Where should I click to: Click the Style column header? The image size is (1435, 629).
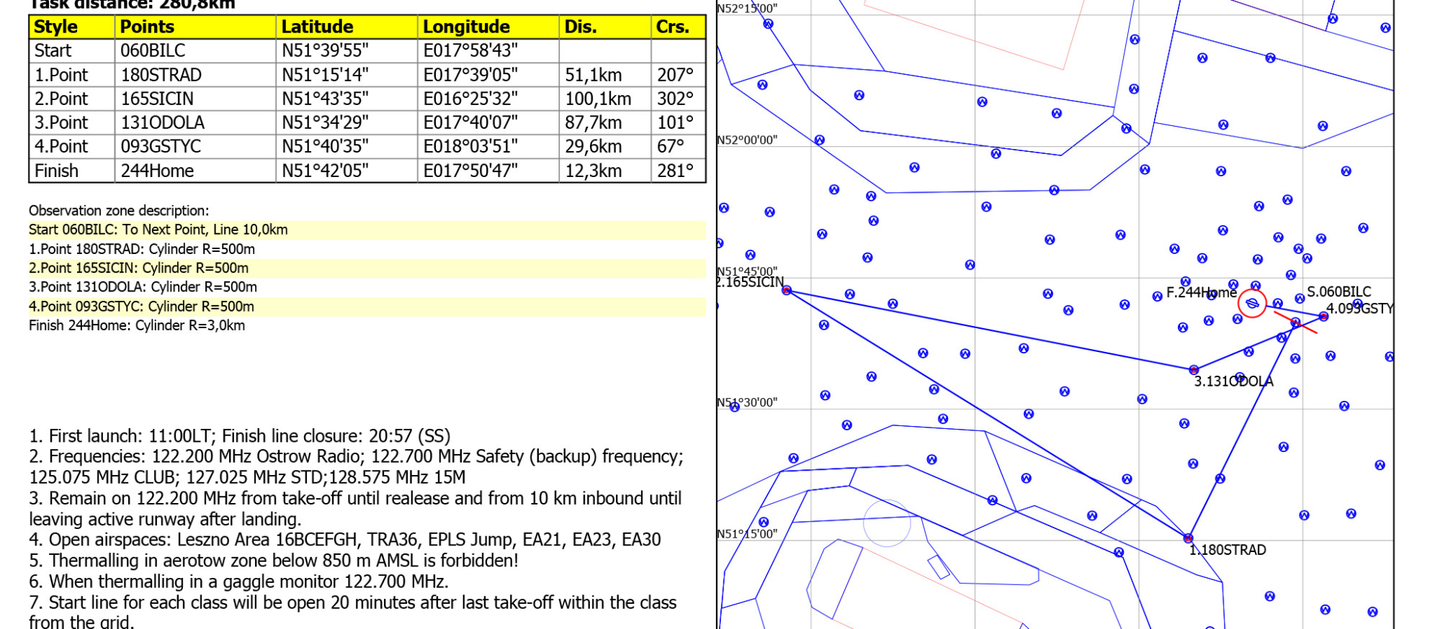[56, 27]
